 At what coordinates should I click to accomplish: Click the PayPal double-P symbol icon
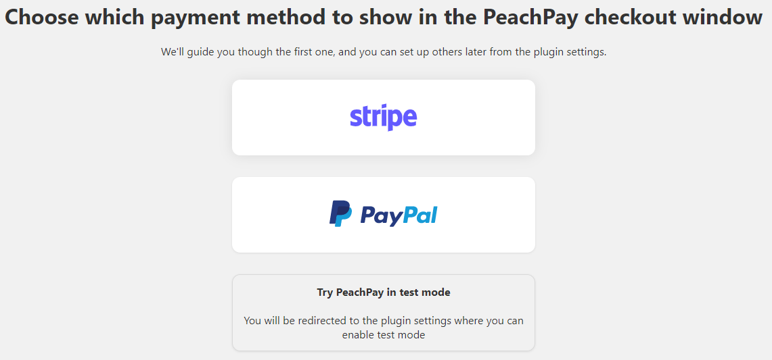point(341,213)
